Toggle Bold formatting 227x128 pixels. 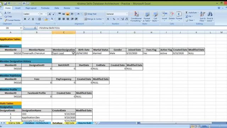pos(25,19)
